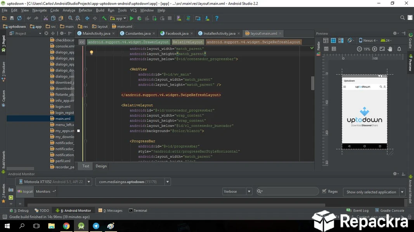Screen dimensions: 414x232
Task: Open Android Monitor settings gear
Action: pyautogui.click(x=395, y=174)
